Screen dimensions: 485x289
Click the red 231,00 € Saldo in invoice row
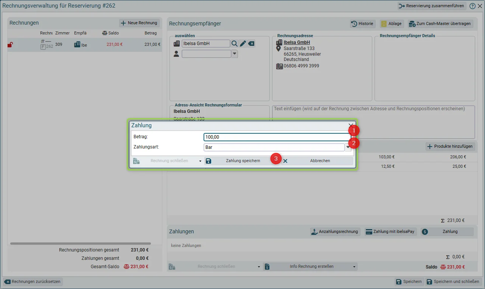coord(115,44)
